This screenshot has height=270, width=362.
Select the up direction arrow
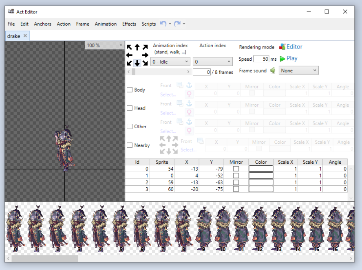[x=137, y=47]
